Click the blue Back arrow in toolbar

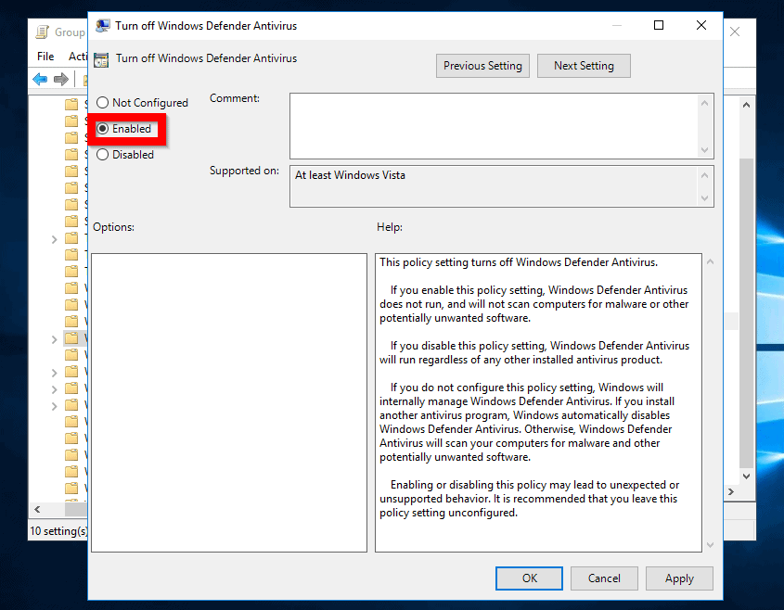coord(40,80)
